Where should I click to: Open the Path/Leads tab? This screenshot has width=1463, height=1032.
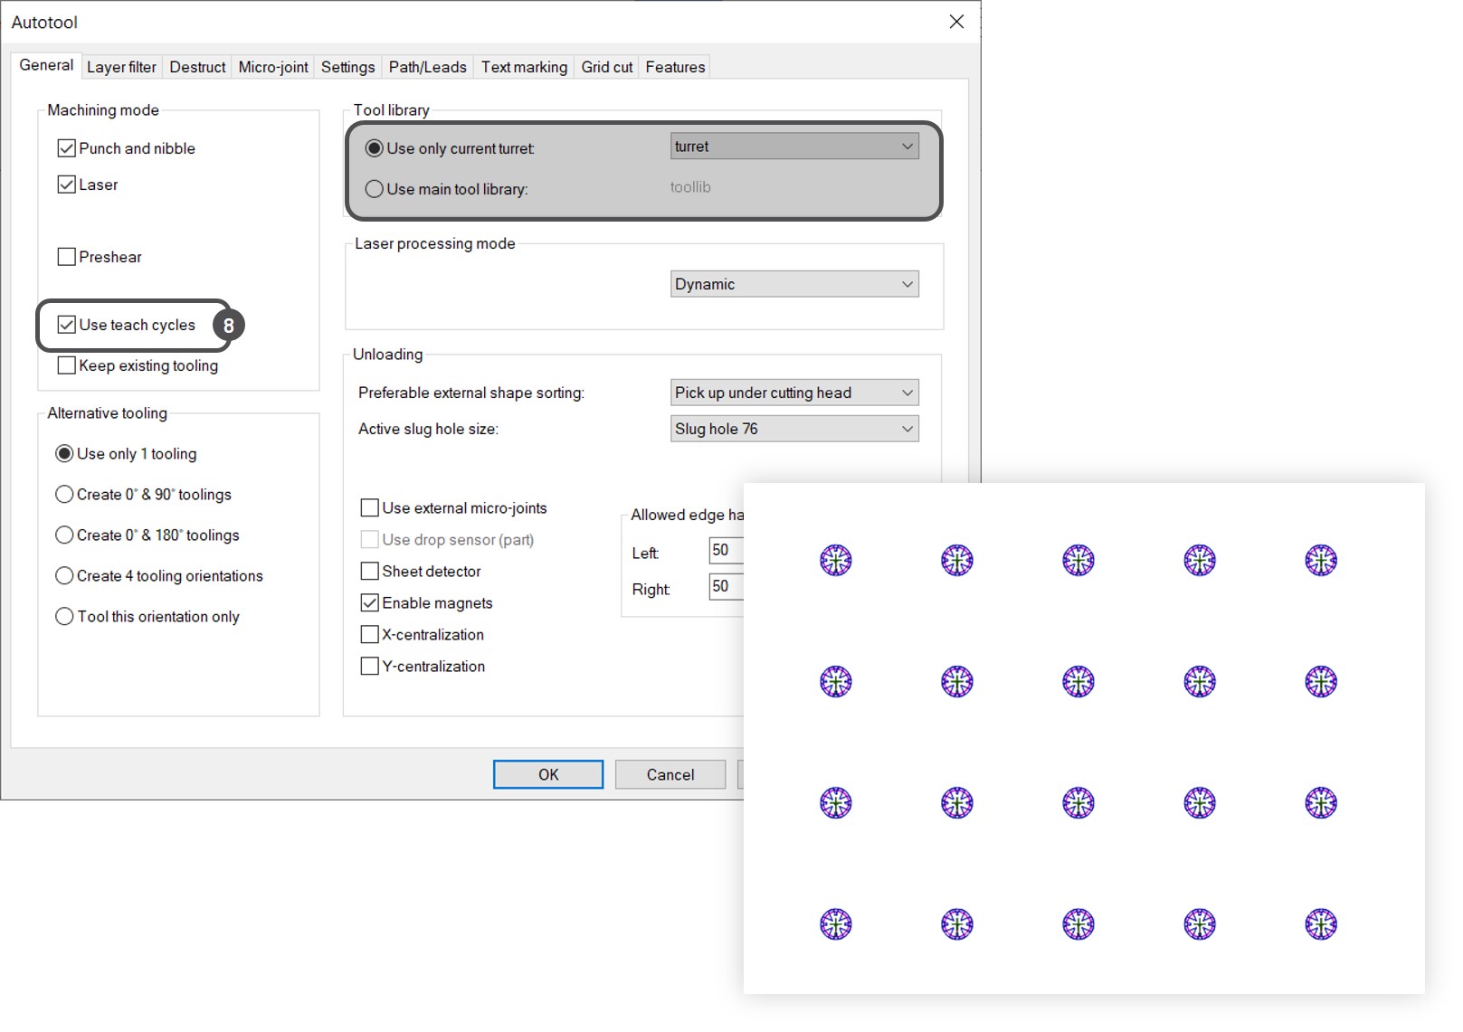pyautogui.click(x=427, y=67)
